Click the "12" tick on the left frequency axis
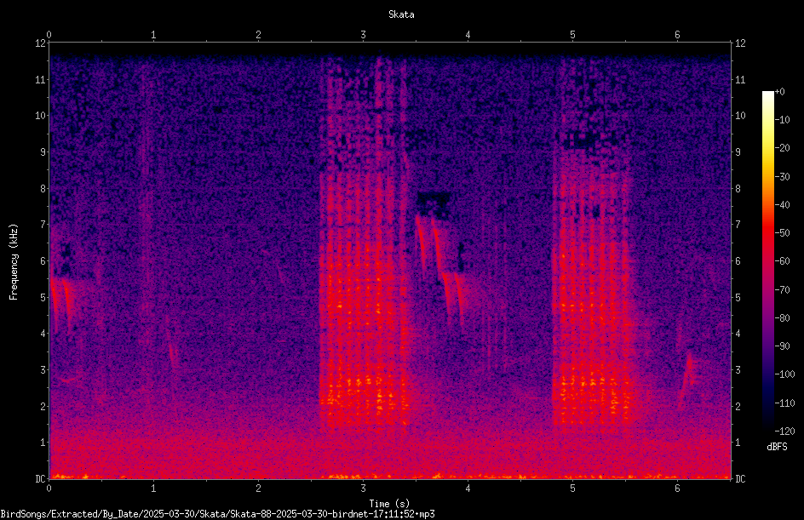Viewport: 804px width, 520px height. (40, 43)
